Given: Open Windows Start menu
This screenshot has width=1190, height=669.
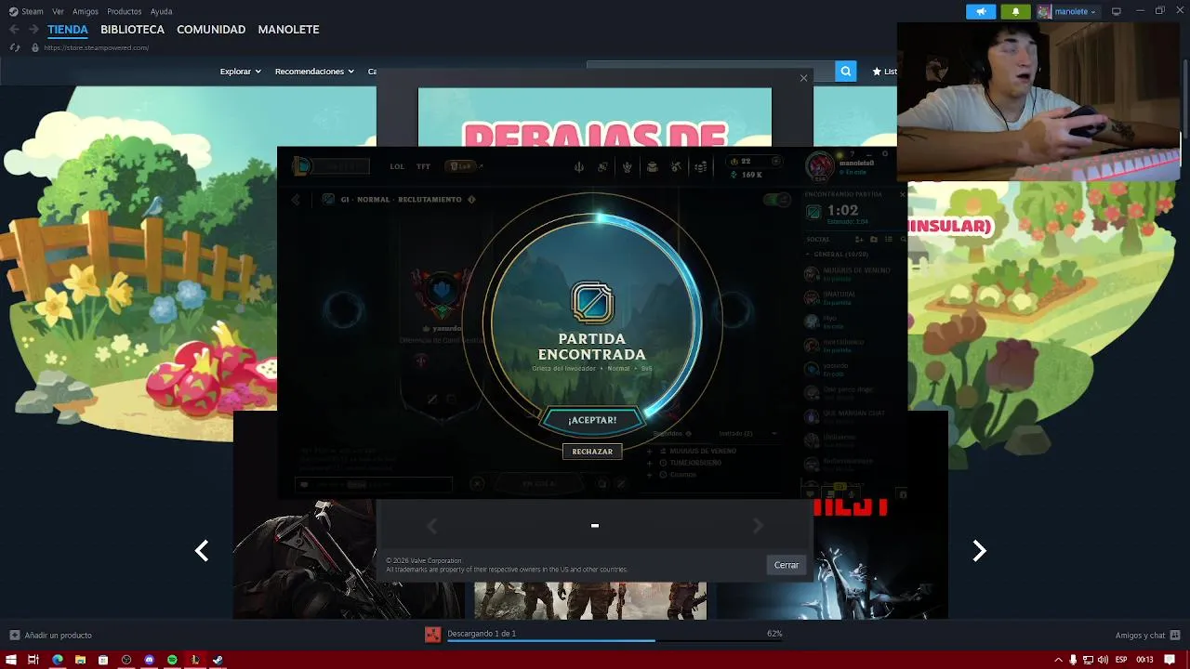Looking at the screenshot, I should 9,660.
